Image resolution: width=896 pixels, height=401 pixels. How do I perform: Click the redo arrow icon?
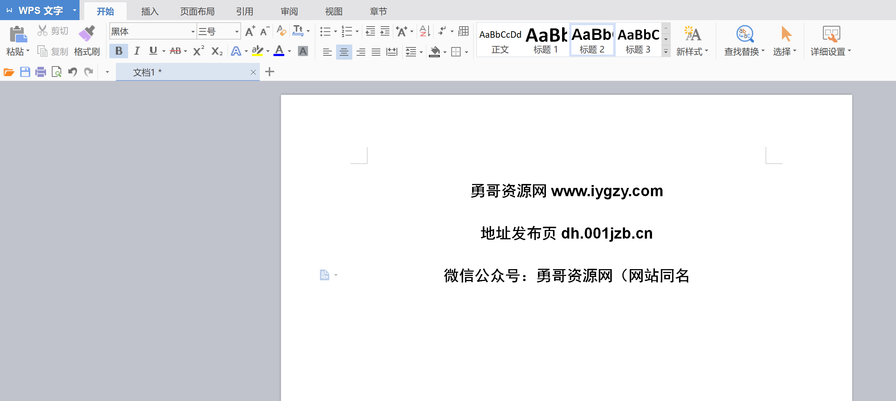[89, 72]
